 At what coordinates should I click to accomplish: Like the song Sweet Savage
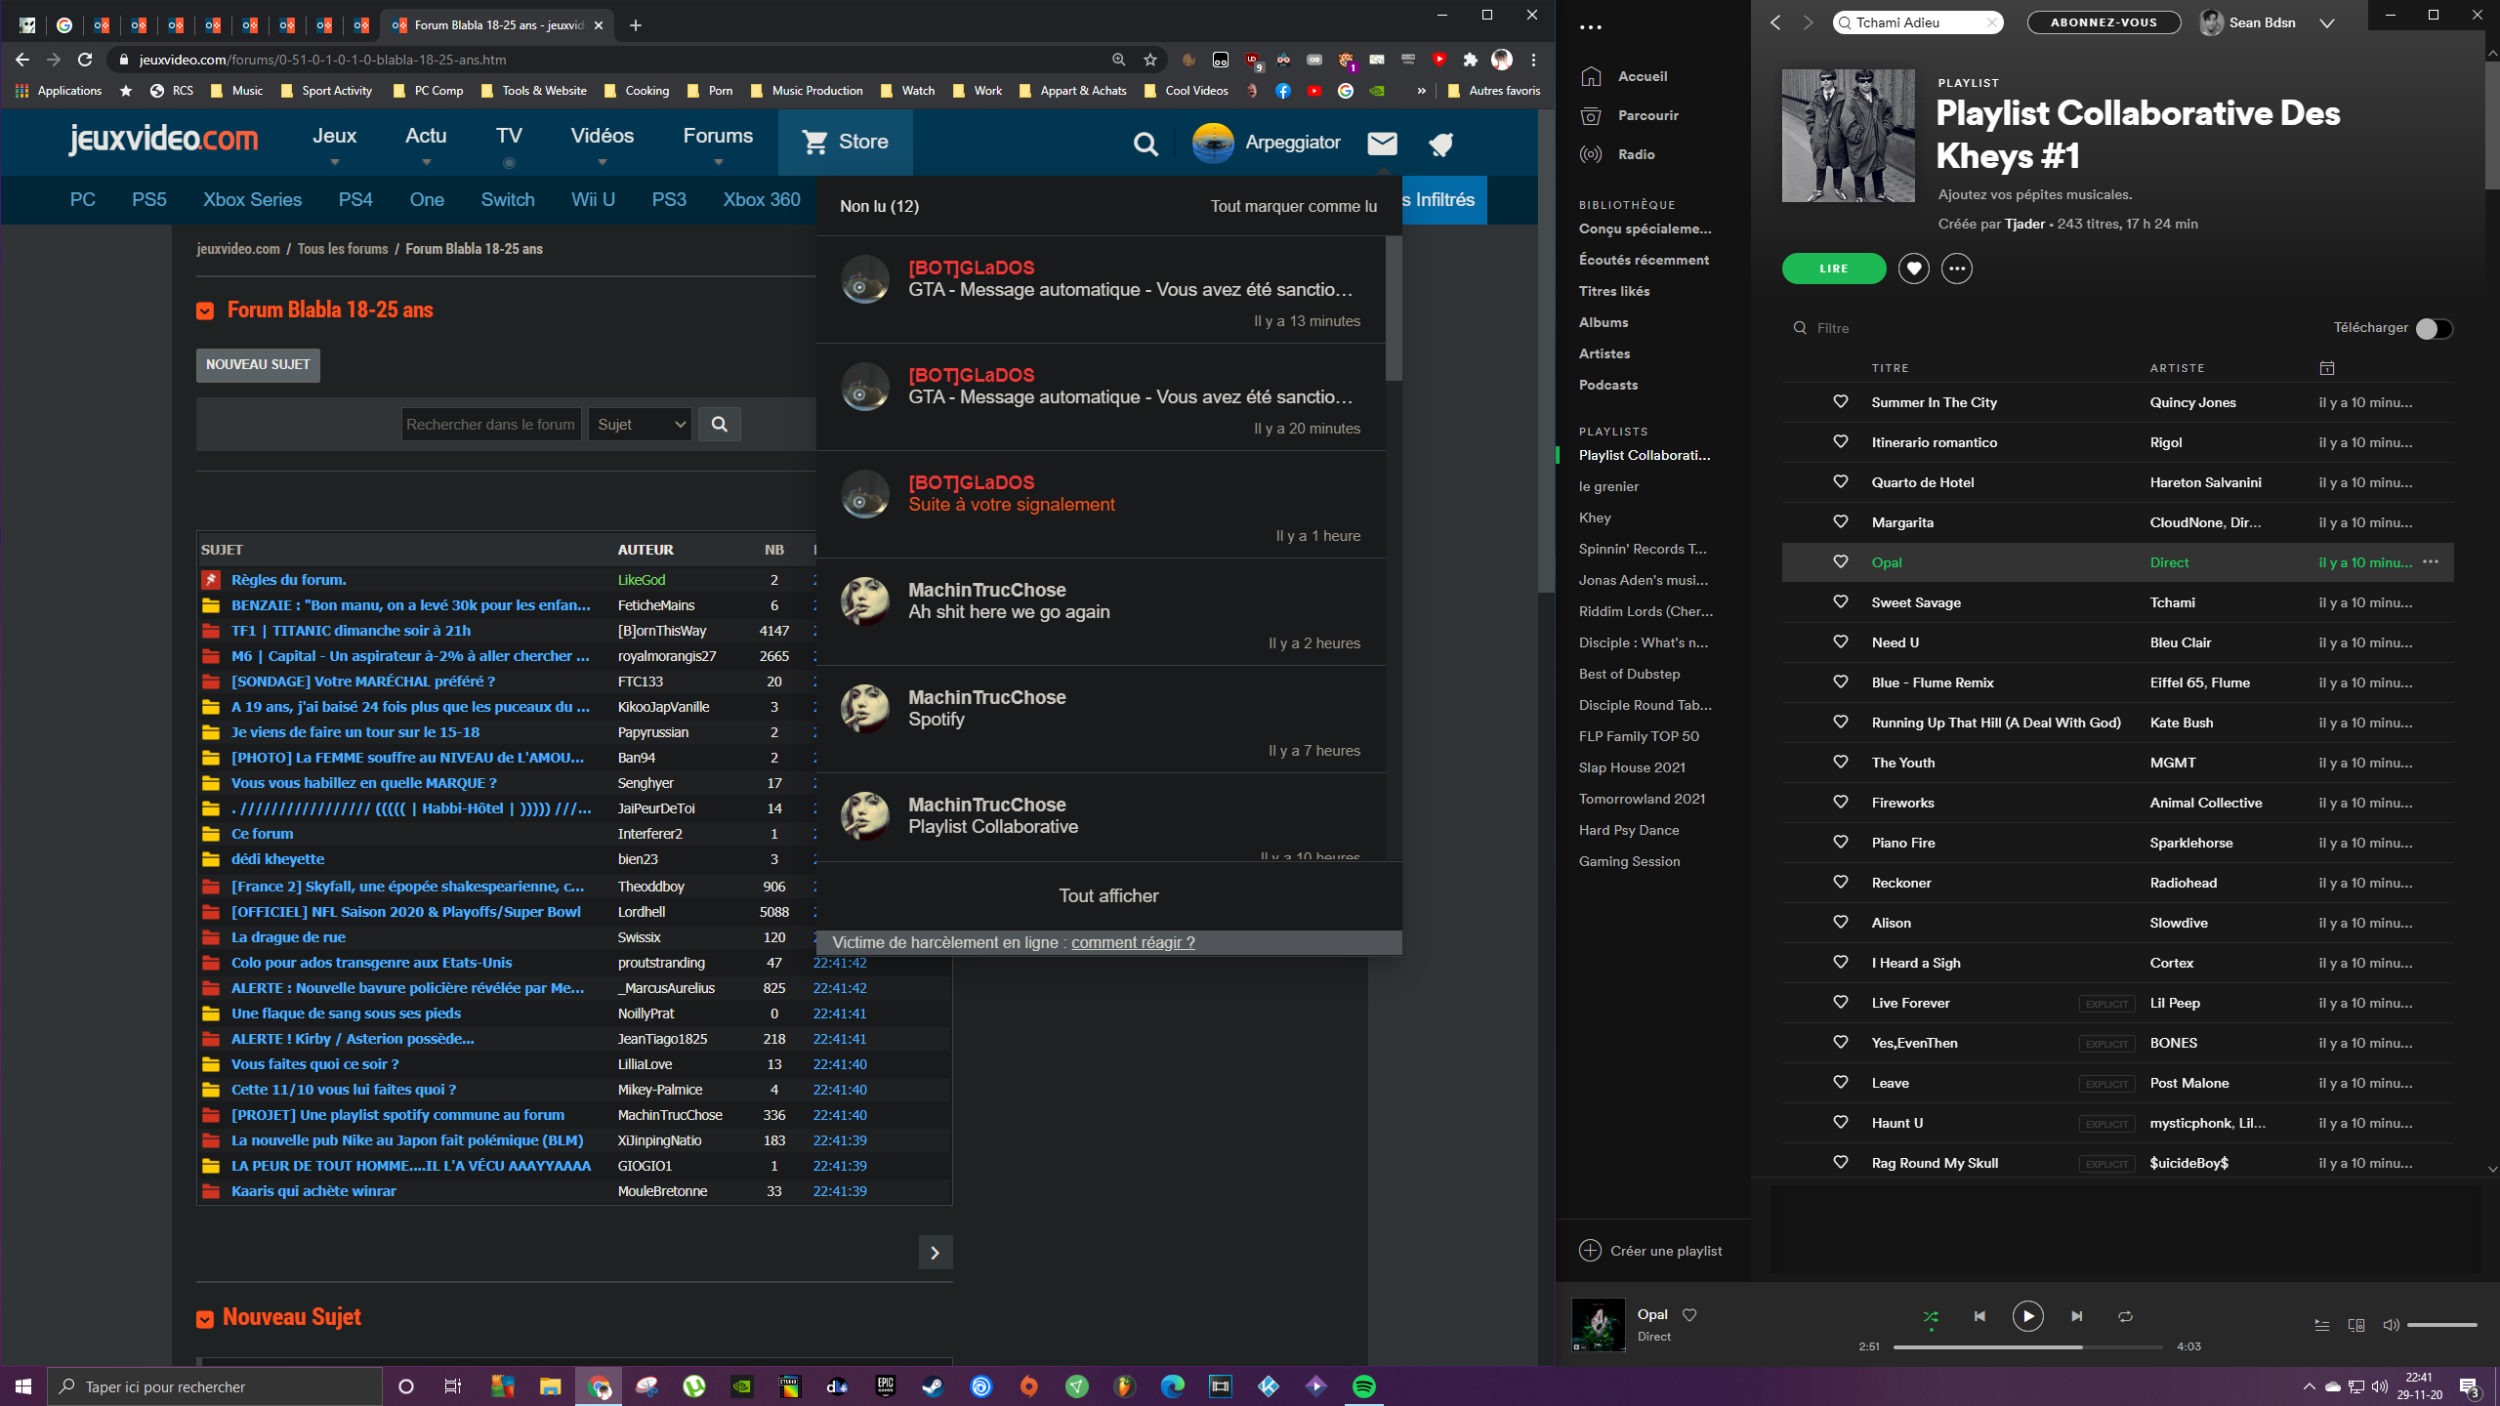1841,602
